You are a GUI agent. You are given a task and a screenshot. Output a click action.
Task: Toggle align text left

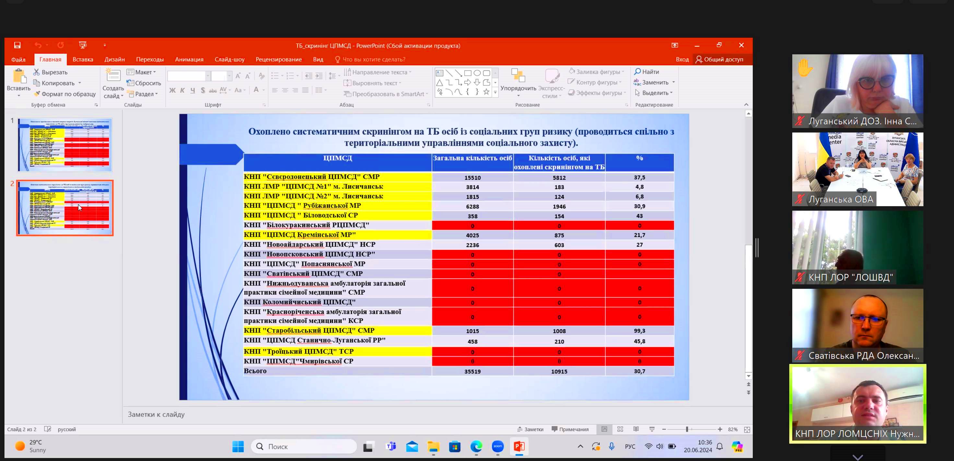pyautogui.click(x=275, y=90)
